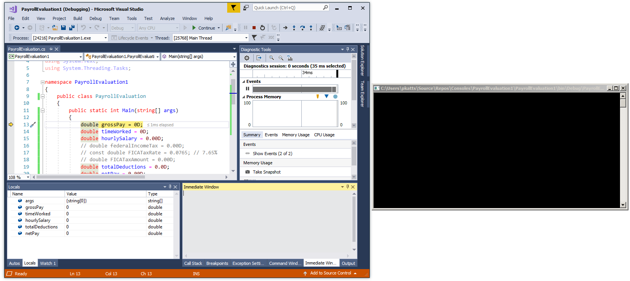This screenshot has width=630, height=281.
Task: Open the Debug menu
Action: point(95,18)
